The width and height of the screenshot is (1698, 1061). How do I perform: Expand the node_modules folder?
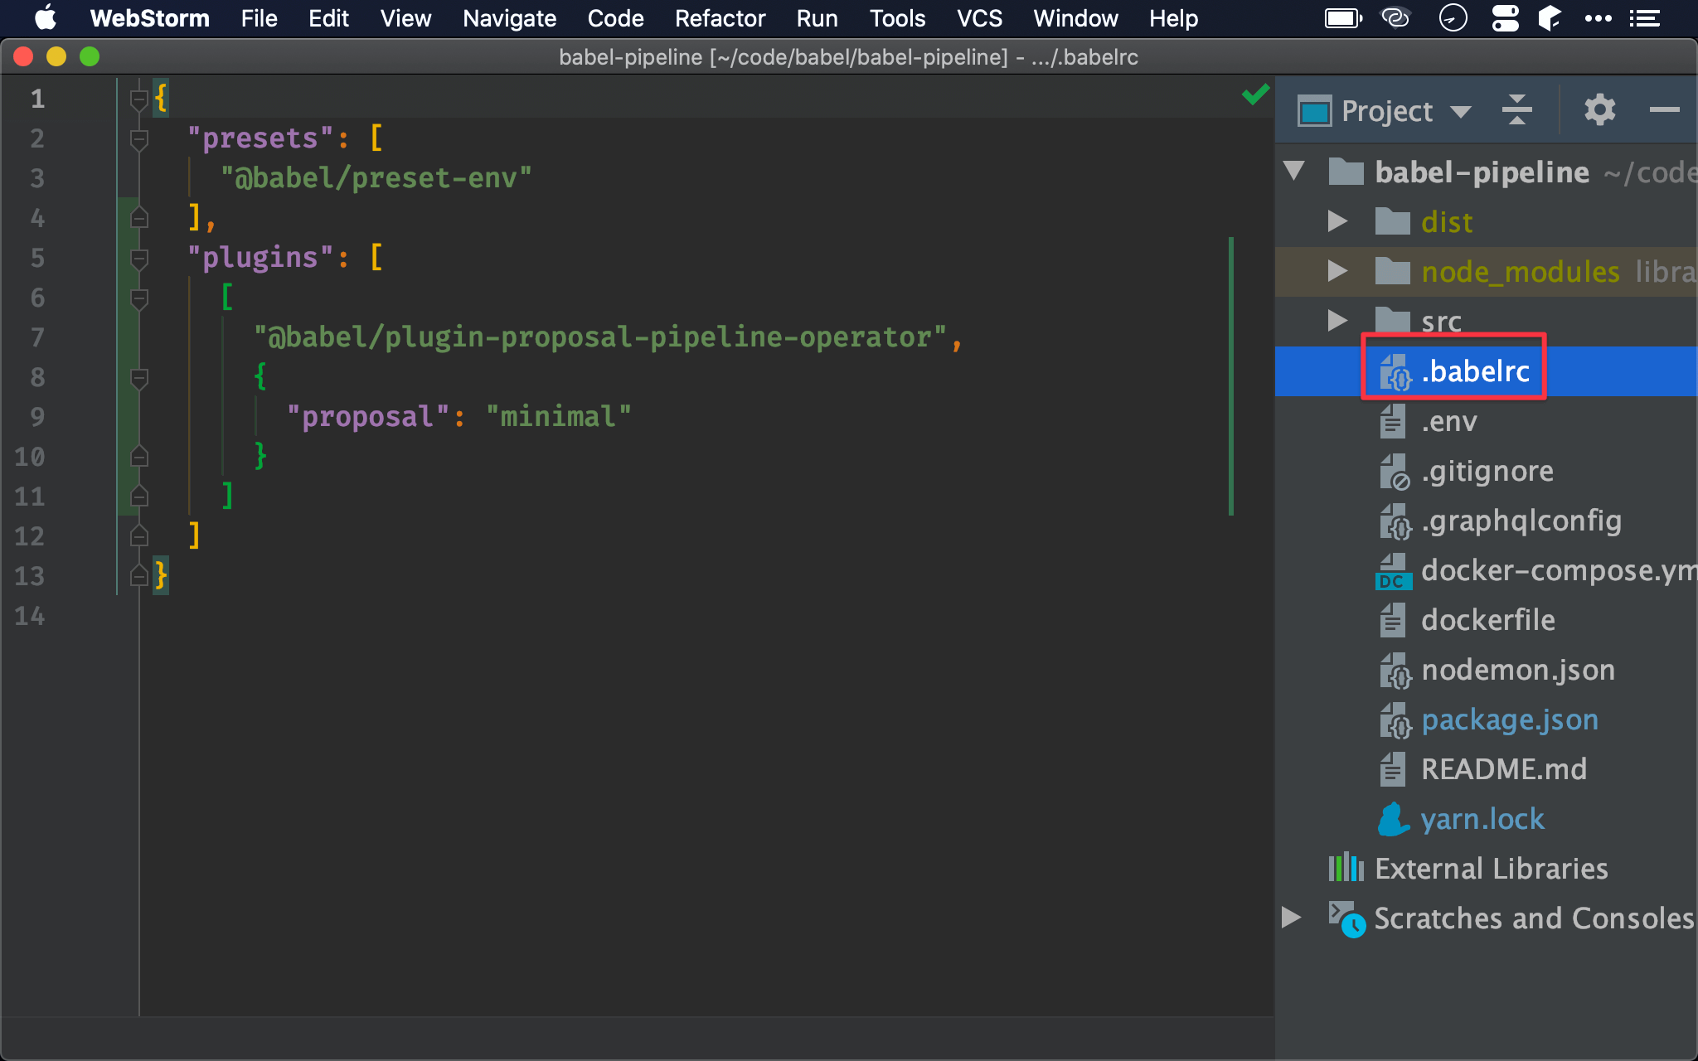point(1335,271)
